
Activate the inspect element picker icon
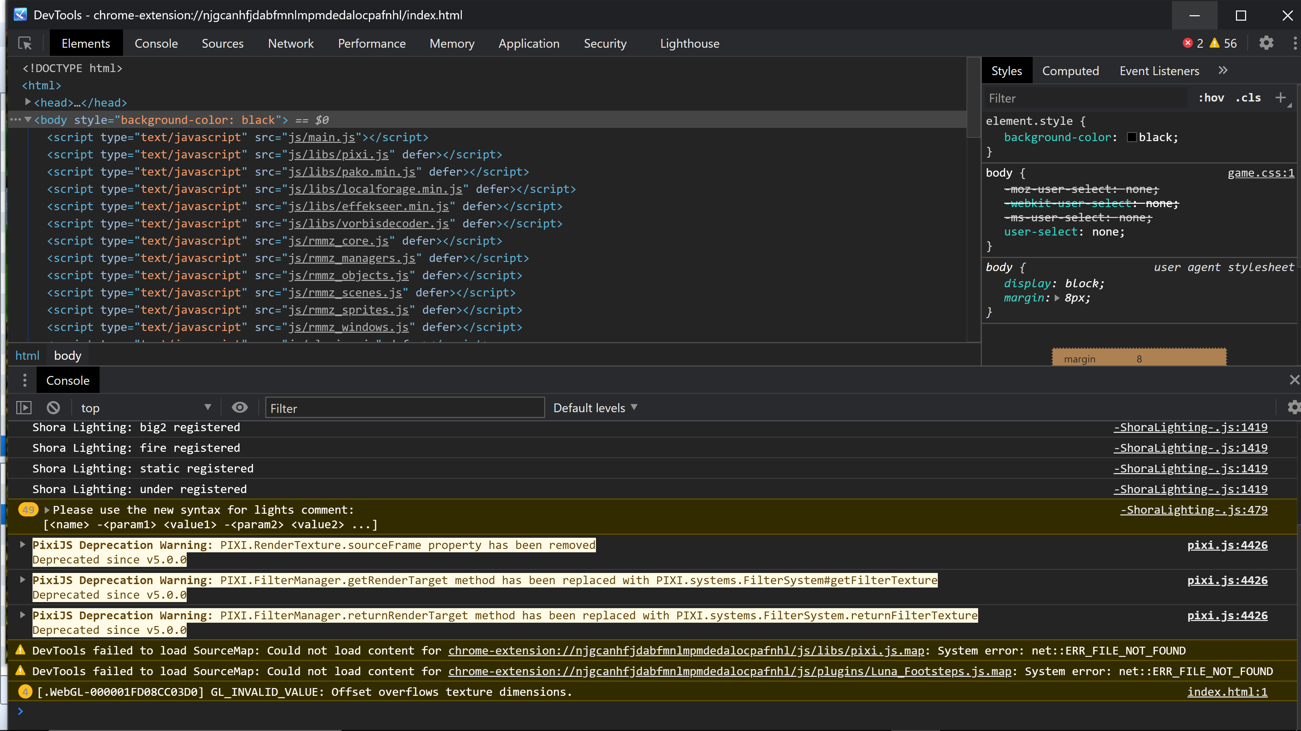click(25, 43)
